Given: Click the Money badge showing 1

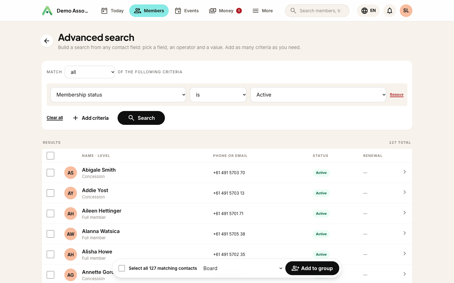Looking at the screenshot, I should coord(239,11).
